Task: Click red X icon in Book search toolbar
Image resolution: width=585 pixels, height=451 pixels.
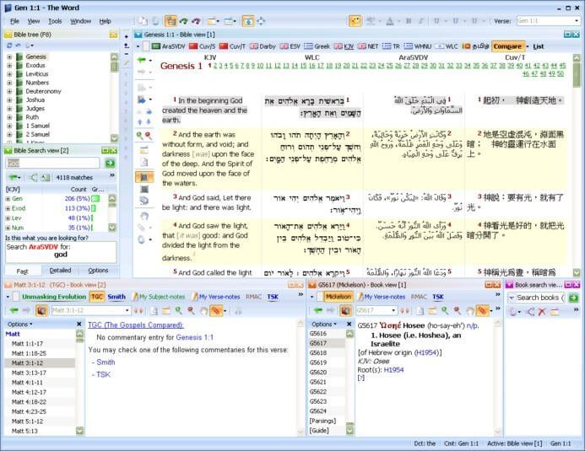Action: (x=542, y=312)
